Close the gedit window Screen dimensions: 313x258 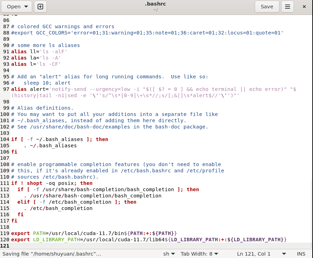pos(304,7)
